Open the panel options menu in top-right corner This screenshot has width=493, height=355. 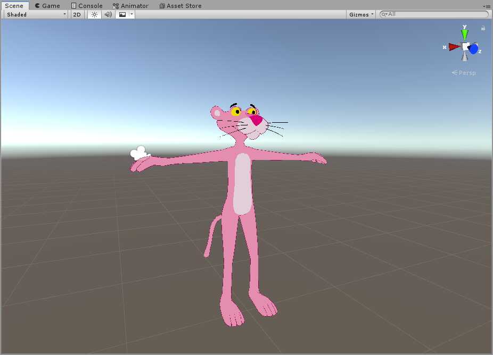click(487, 6)
